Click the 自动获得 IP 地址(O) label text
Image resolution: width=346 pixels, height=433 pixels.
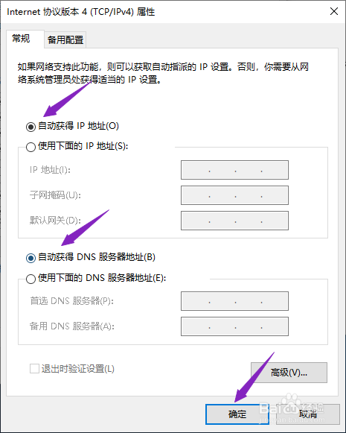click(x=78, y=126)
